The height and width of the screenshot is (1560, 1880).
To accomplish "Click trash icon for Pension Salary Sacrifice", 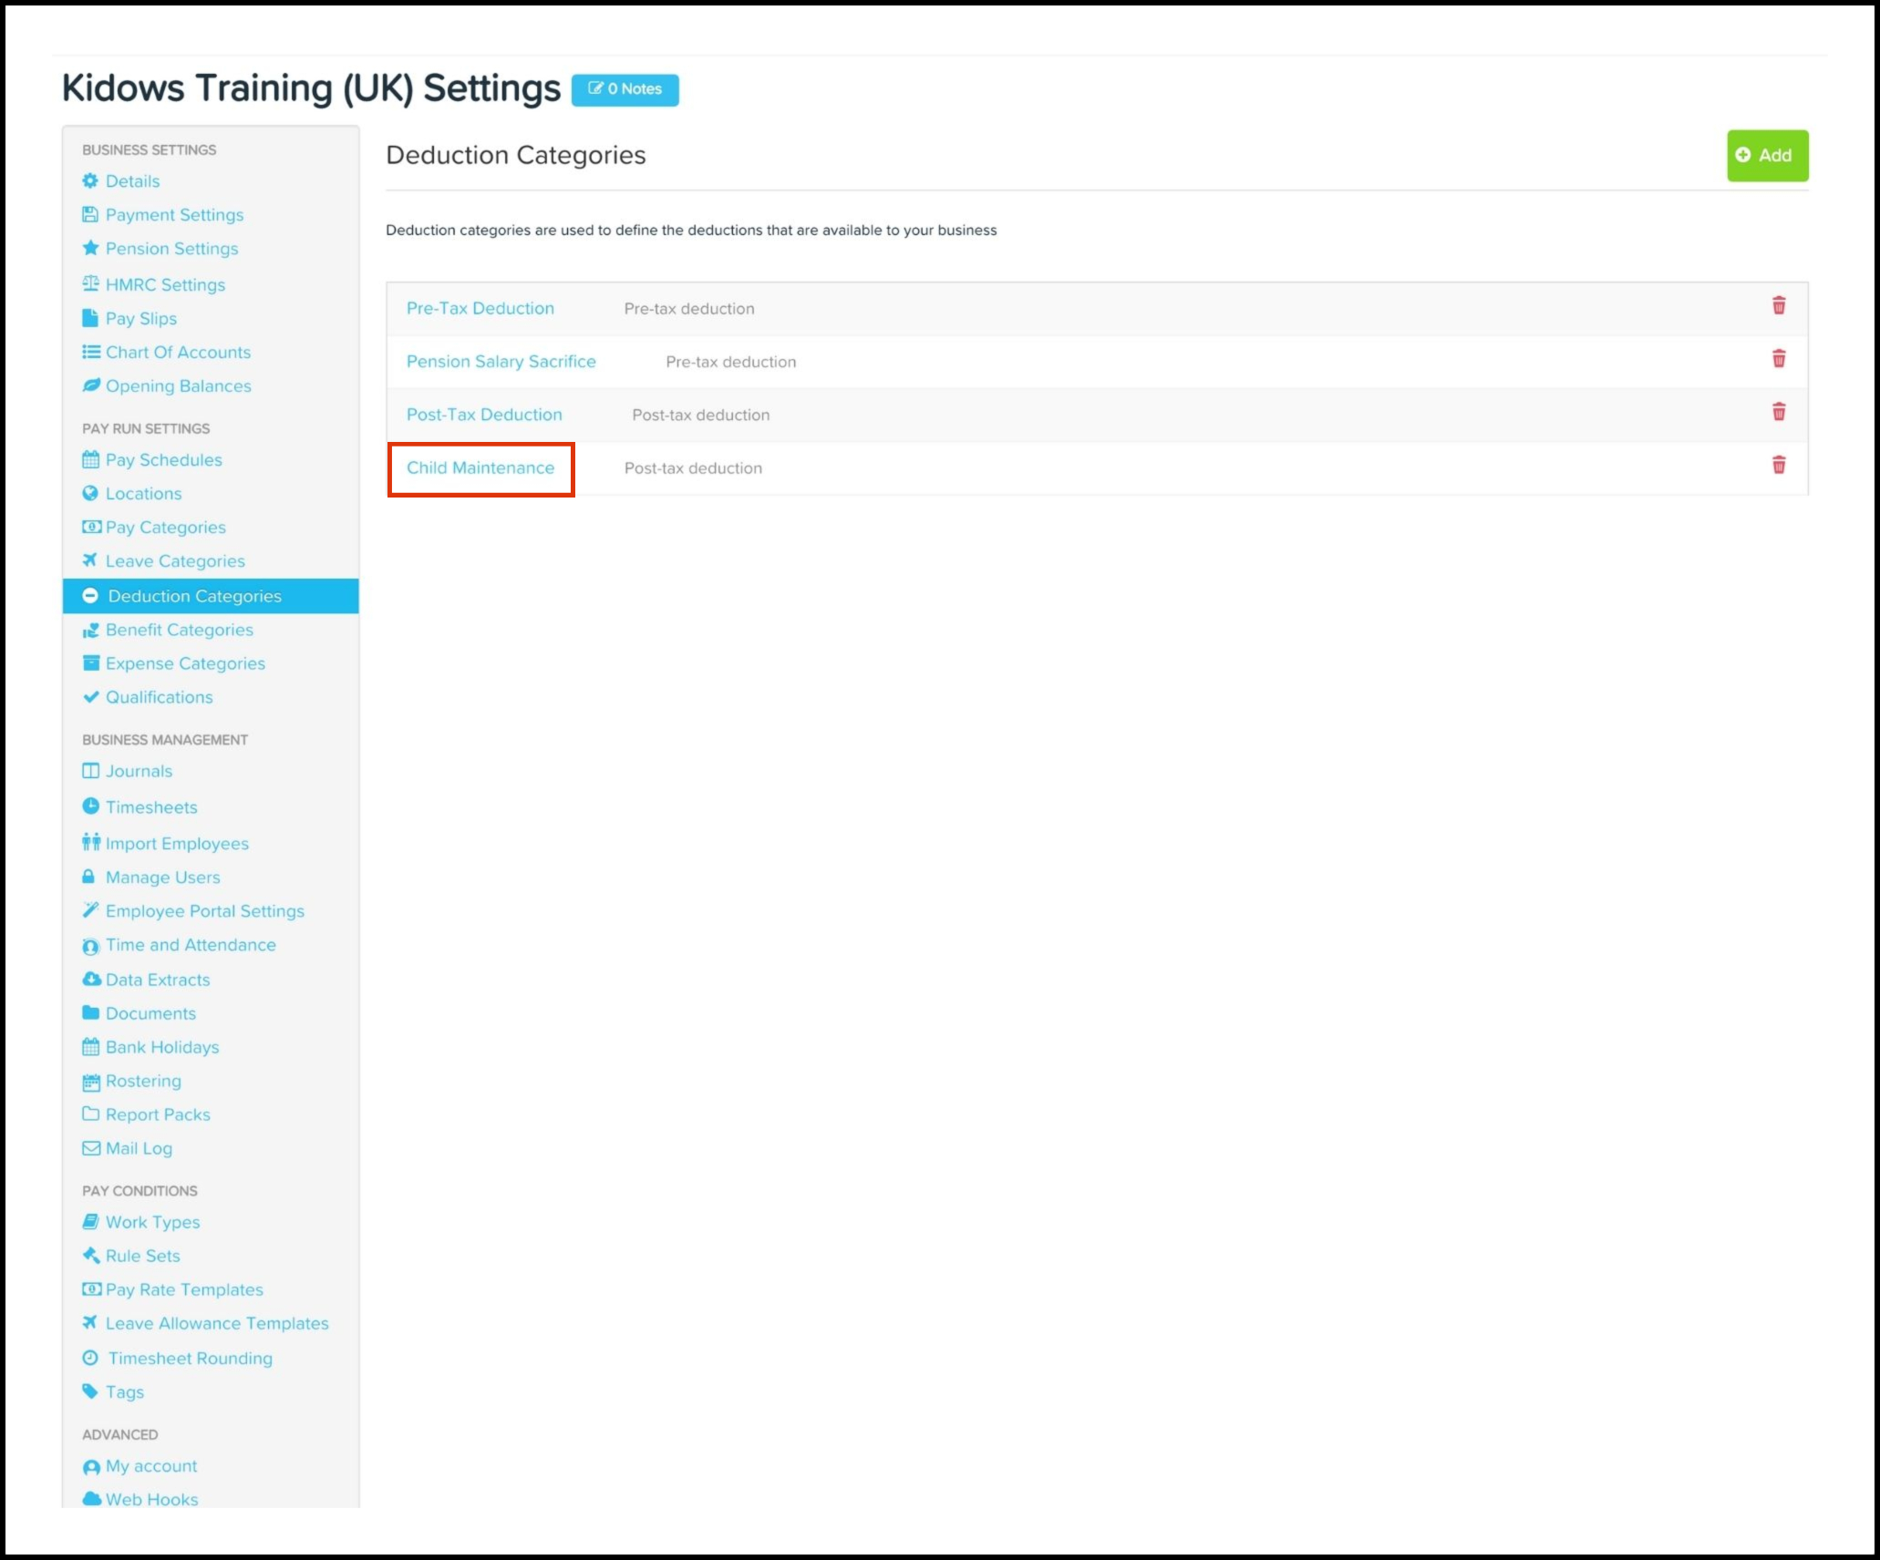I will click(x=1778, y=359).
